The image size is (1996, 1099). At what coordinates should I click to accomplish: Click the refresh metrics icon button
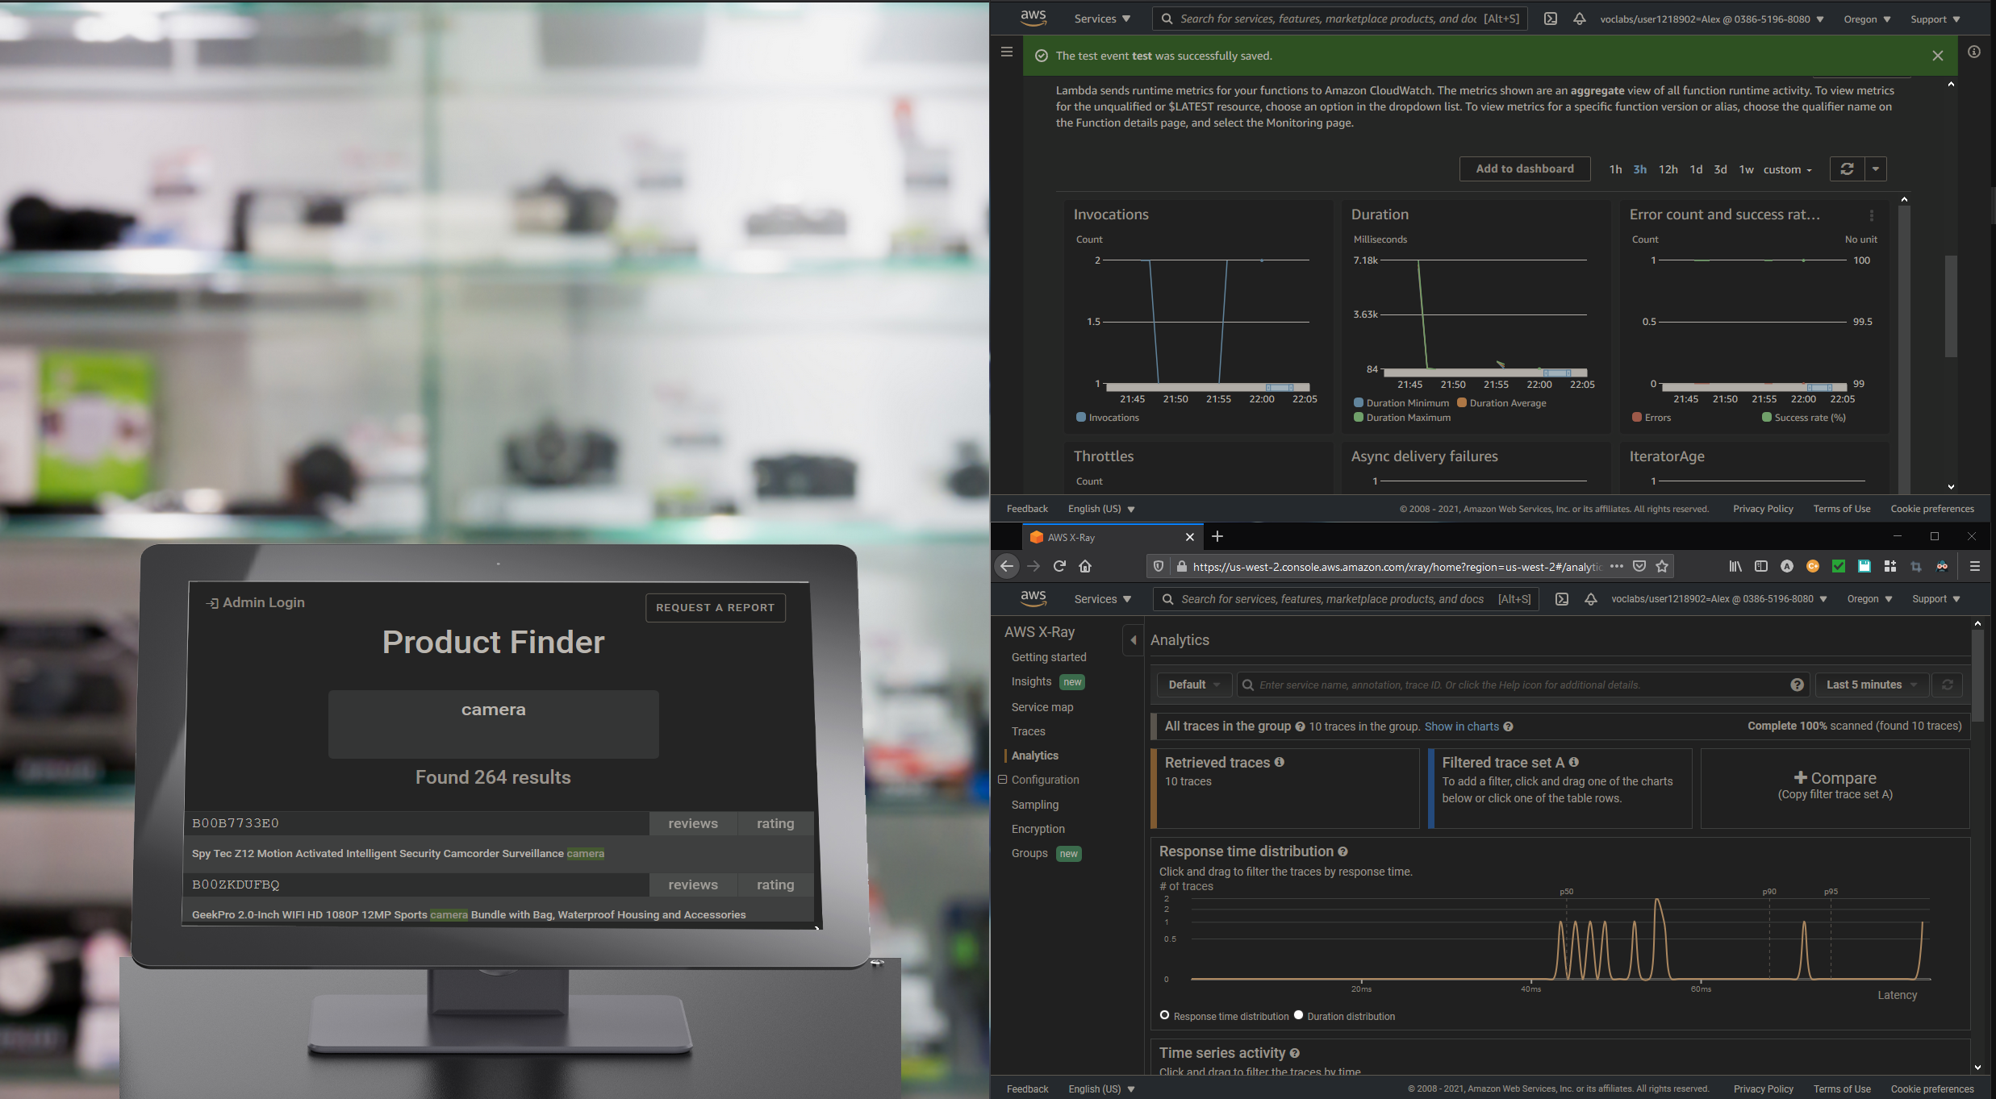(1847, 169)
